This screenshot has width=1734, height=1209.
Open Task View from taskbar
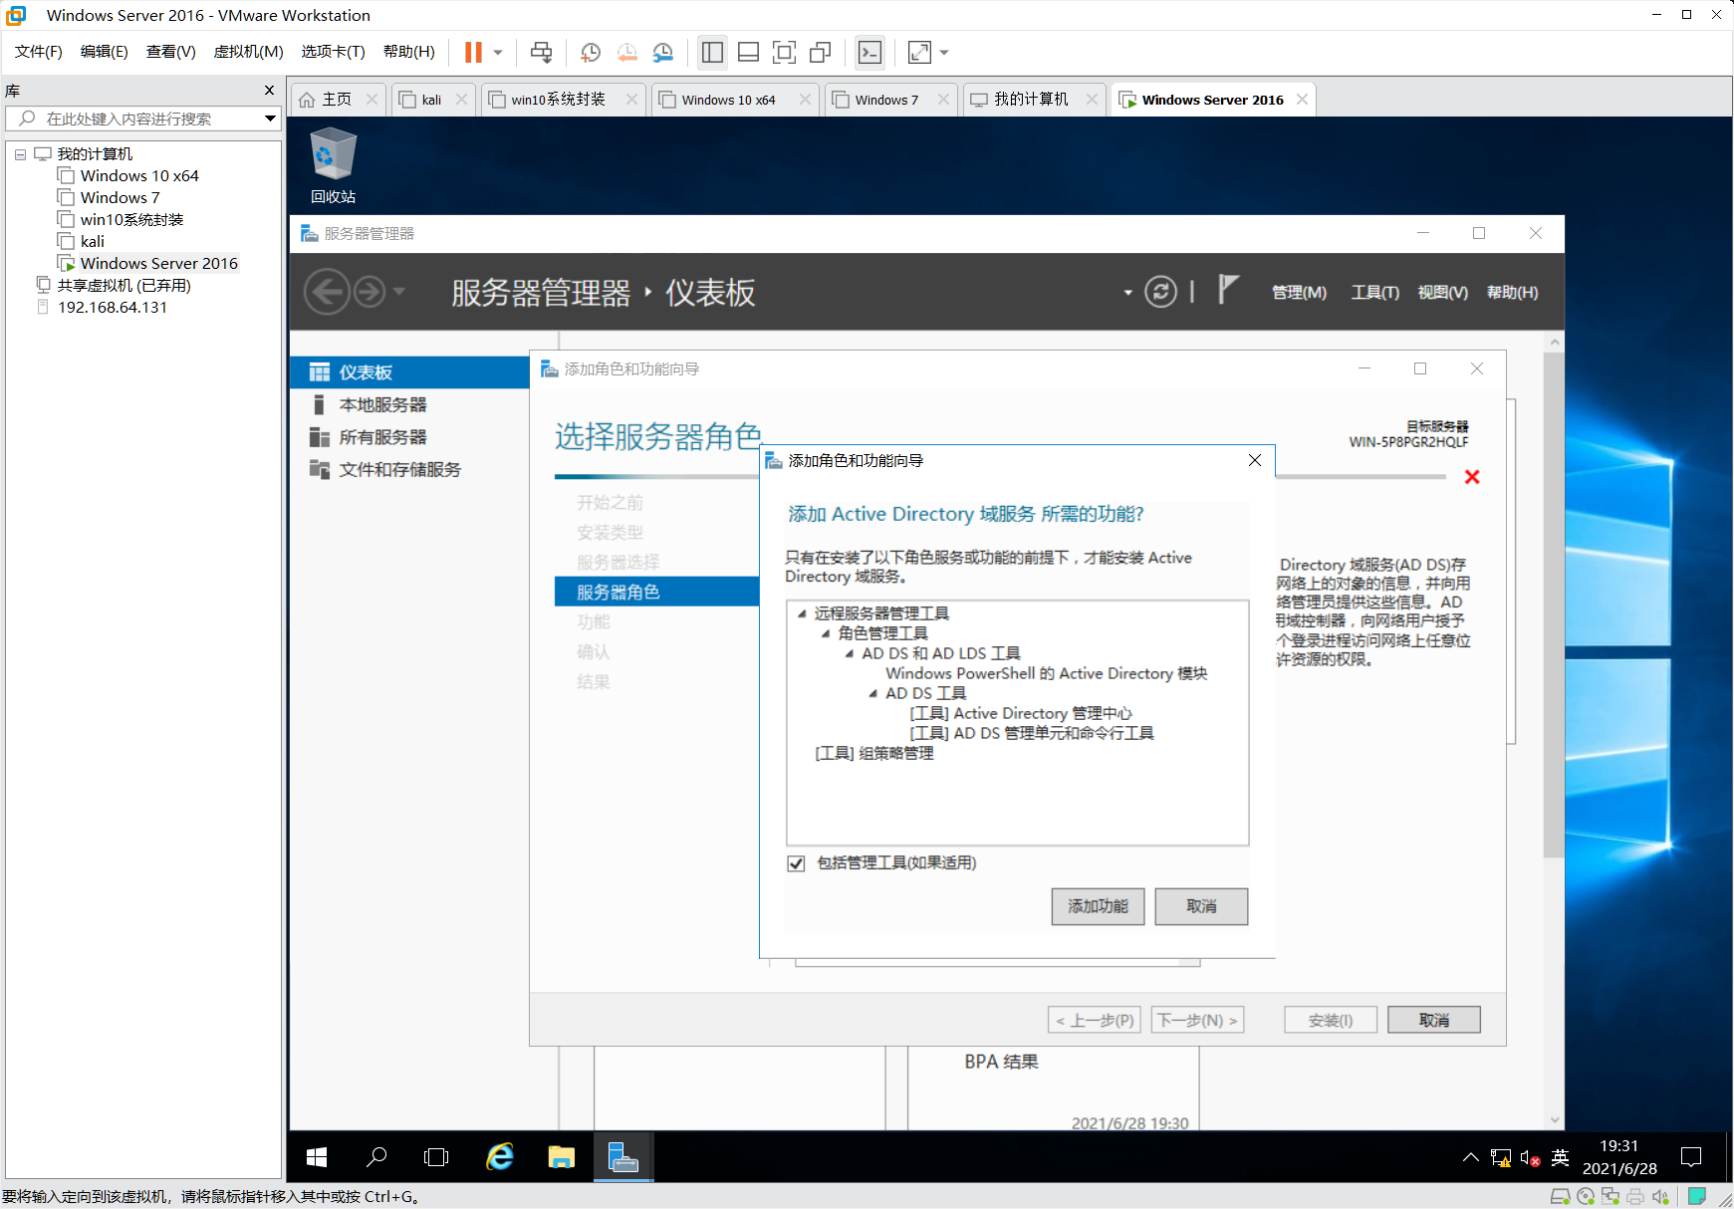pos(436,1157)
